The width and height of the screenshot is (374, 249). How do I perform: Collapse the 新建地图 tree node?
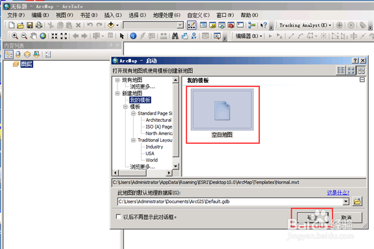click(x=117, y=94)
